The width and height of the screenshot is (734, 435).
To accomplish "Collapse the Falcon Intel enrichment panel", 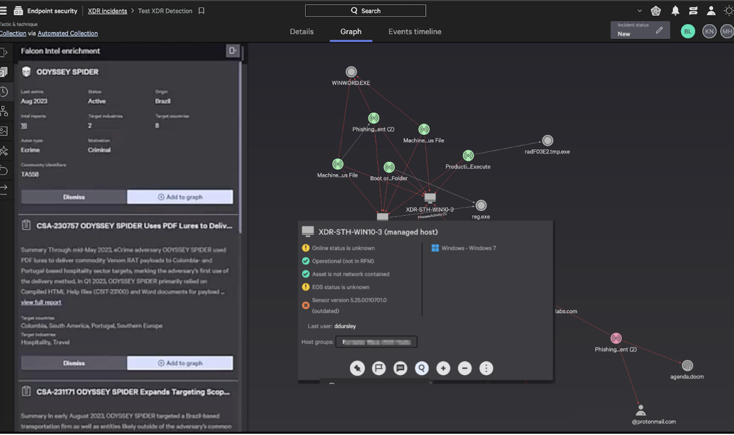I will 233,51.
